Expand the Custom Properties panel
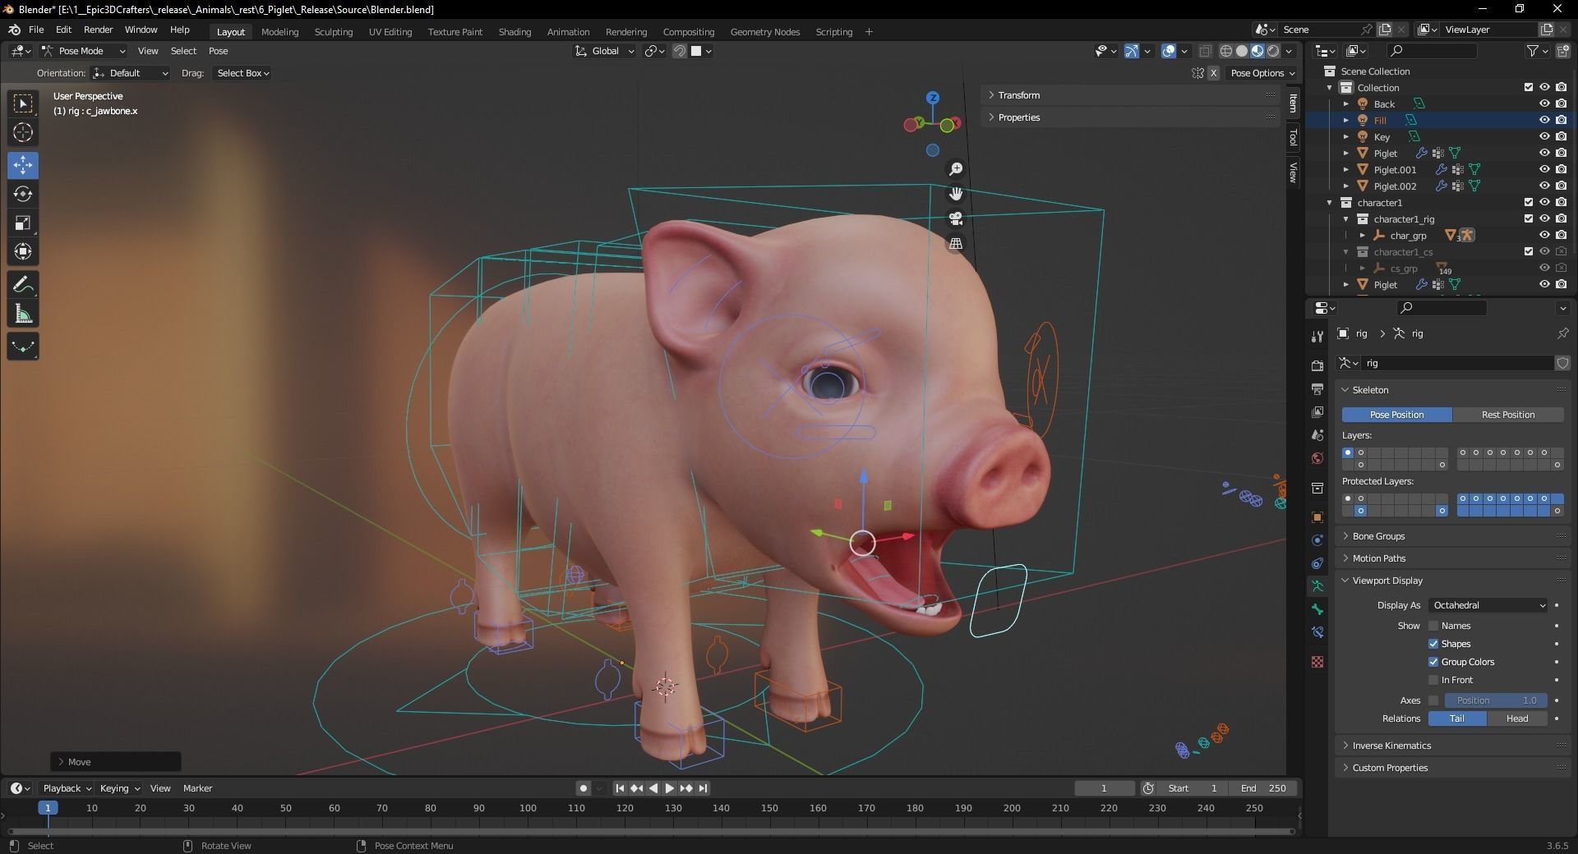 tap(1452, 768)
